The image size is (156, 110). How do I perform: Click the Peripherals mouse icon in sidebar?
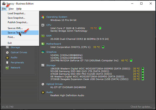[7, 63]
